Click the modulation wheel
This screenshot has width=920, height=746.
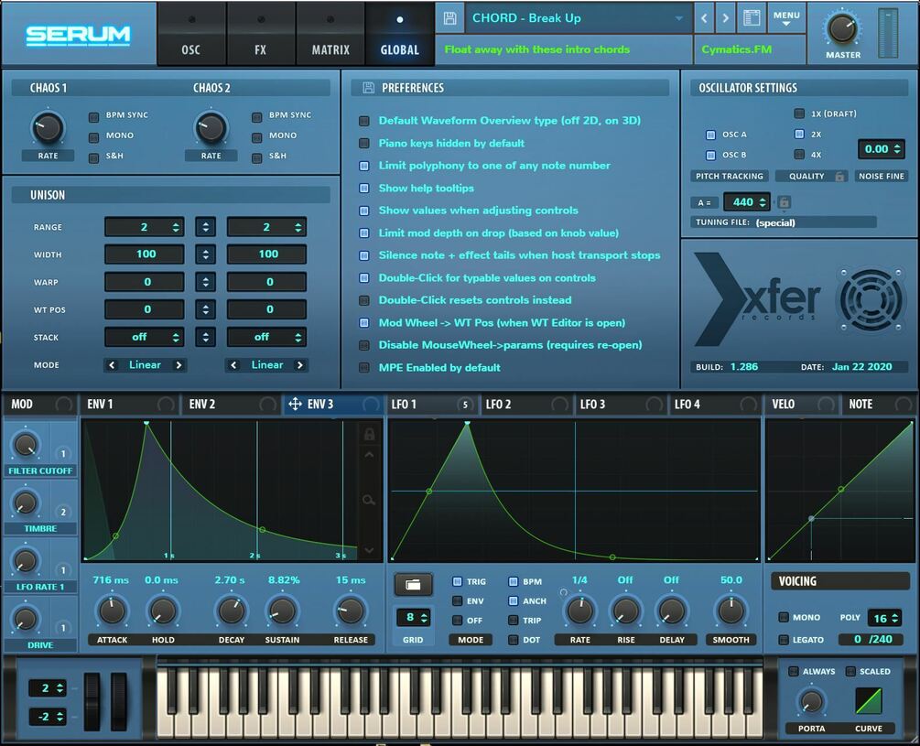[x=119, y=701]
